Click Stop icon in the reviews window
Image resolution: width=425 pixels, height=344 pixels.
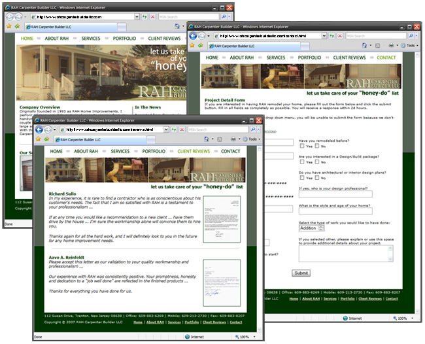point(182,129)
